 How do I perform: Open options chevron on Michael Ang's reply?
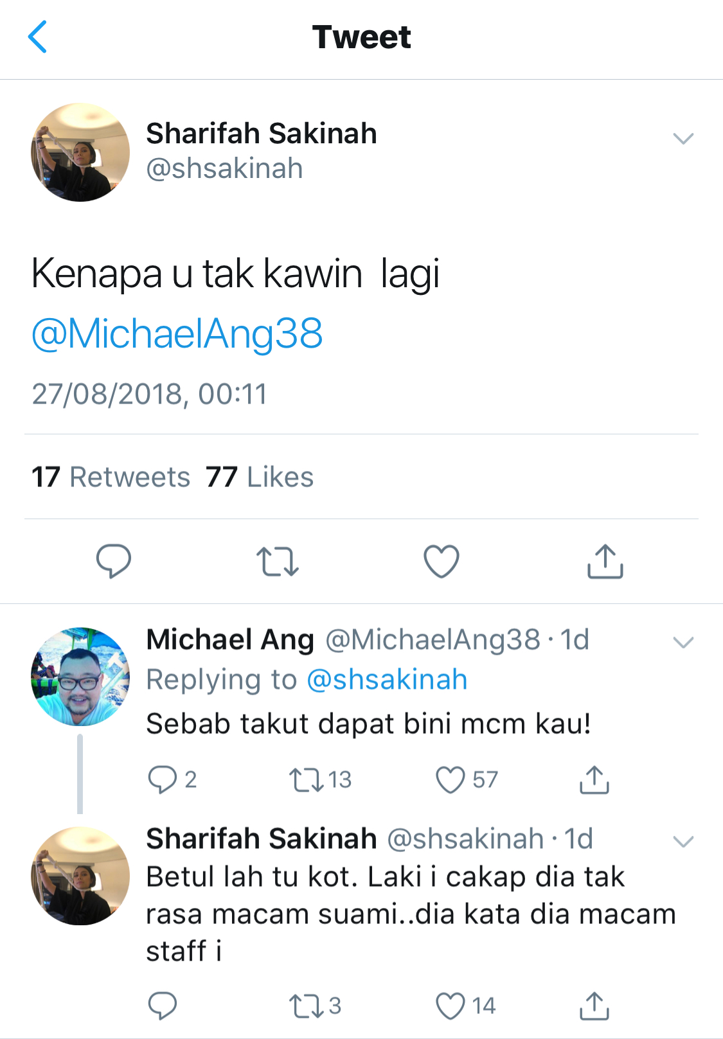683,642
